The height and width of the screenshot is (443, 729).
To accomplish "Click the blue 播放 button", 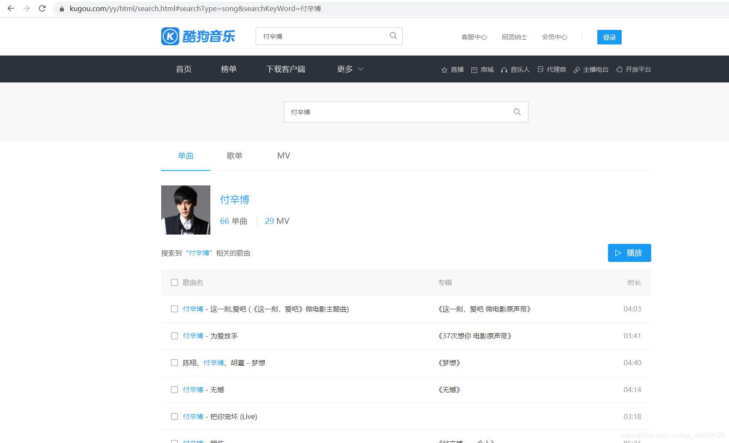I will (x=629, y=253).
